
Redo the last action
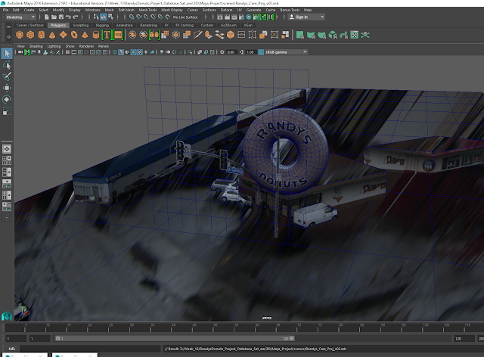pyautogui.click(x=76, y=17)
